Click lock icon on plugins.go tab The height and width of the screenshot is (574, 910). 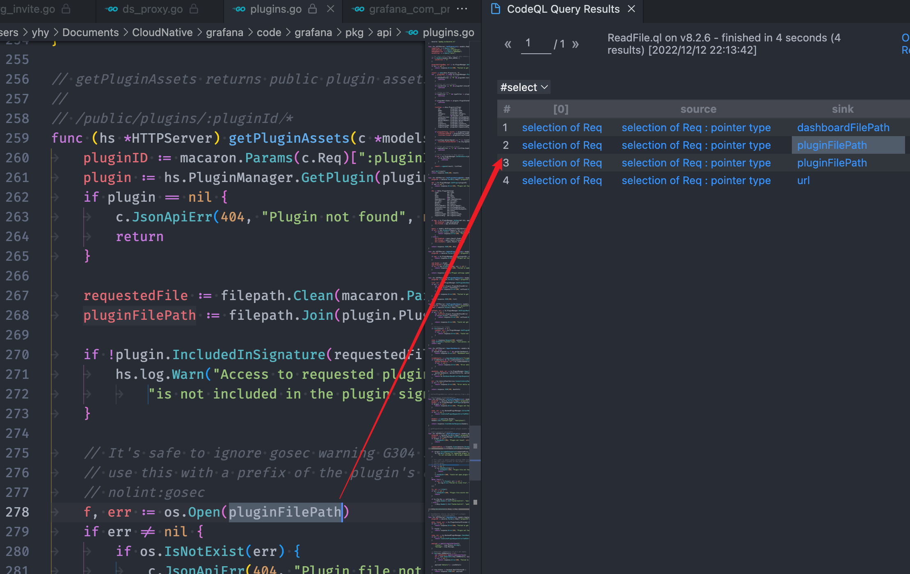click(313, 9)
